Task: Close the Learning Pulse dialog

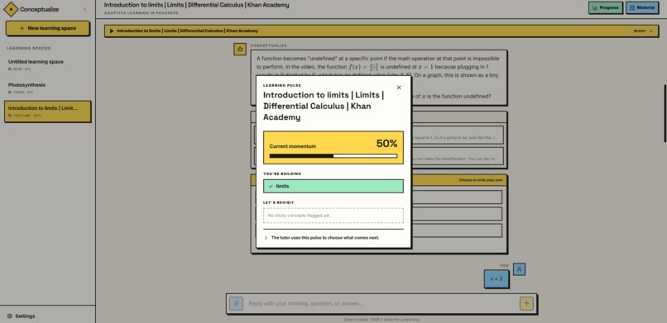Action: tap(399, 88)
